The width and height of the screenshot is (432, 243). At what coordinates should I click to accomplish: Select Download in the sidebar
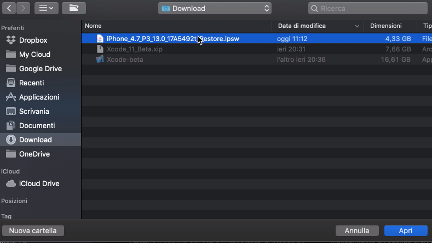41,140
